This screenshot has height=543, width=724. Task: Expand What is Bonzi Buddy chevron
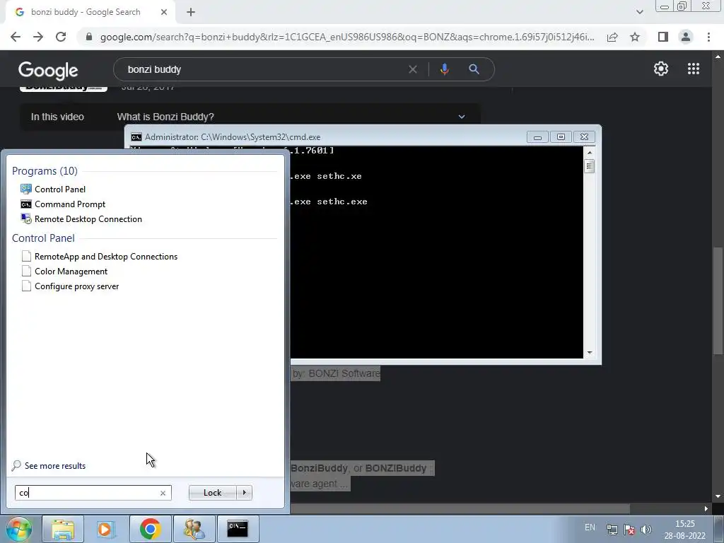point(461,117)
